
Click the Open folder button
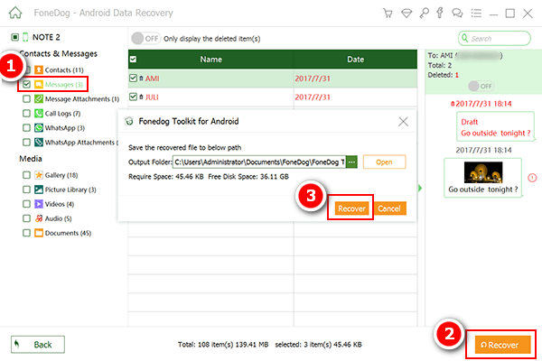pyautogui.click(x=384, y=162)
